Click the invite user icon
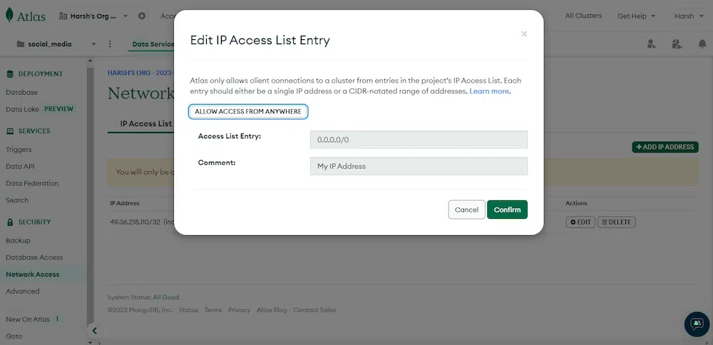Screen dimensions: 713x345 tap(652, 44)
